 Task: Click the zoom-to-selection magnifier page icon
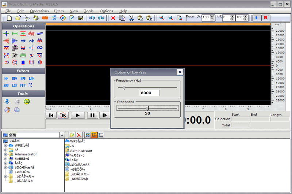point(180,18)
